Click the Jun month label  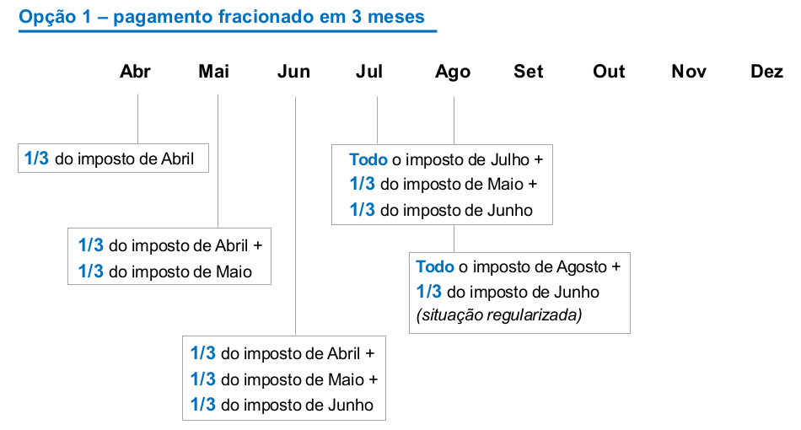coord(293,72)
